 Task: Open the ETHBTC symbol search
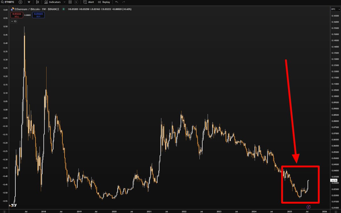tap(8, 2)
